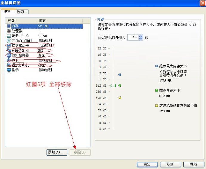The image size is (206, 169).
Task: Click the green 推荐内存大小 legend square
Action: (156, 90)
